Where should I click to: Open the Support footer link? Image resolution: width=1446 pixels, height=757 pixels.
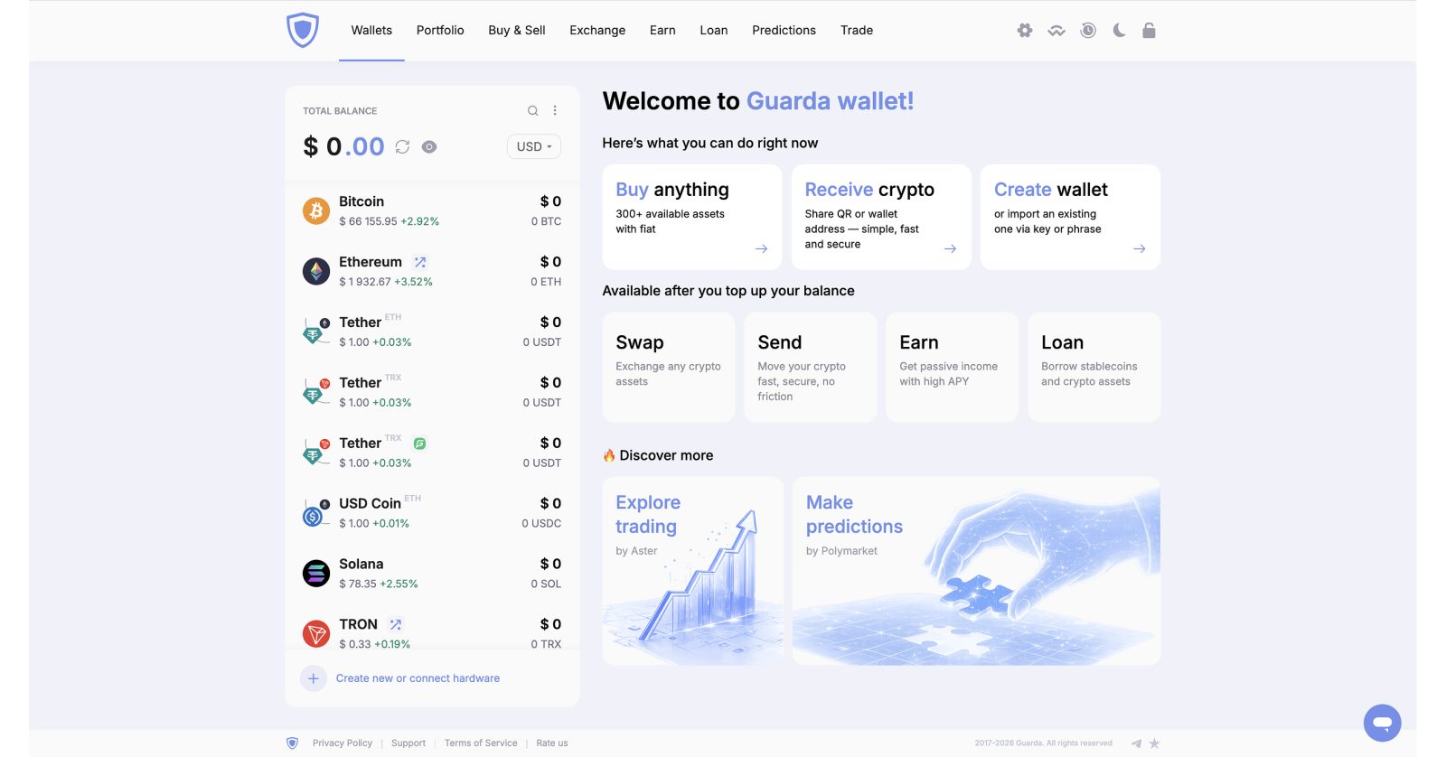pyautogui.click(x=408, y=743)
